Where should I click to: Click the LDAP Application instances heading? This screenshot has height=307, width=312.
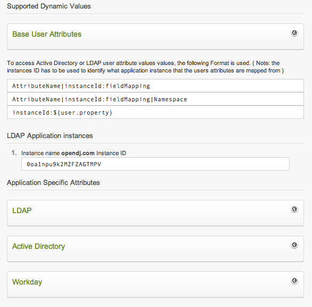coord(50,136)
